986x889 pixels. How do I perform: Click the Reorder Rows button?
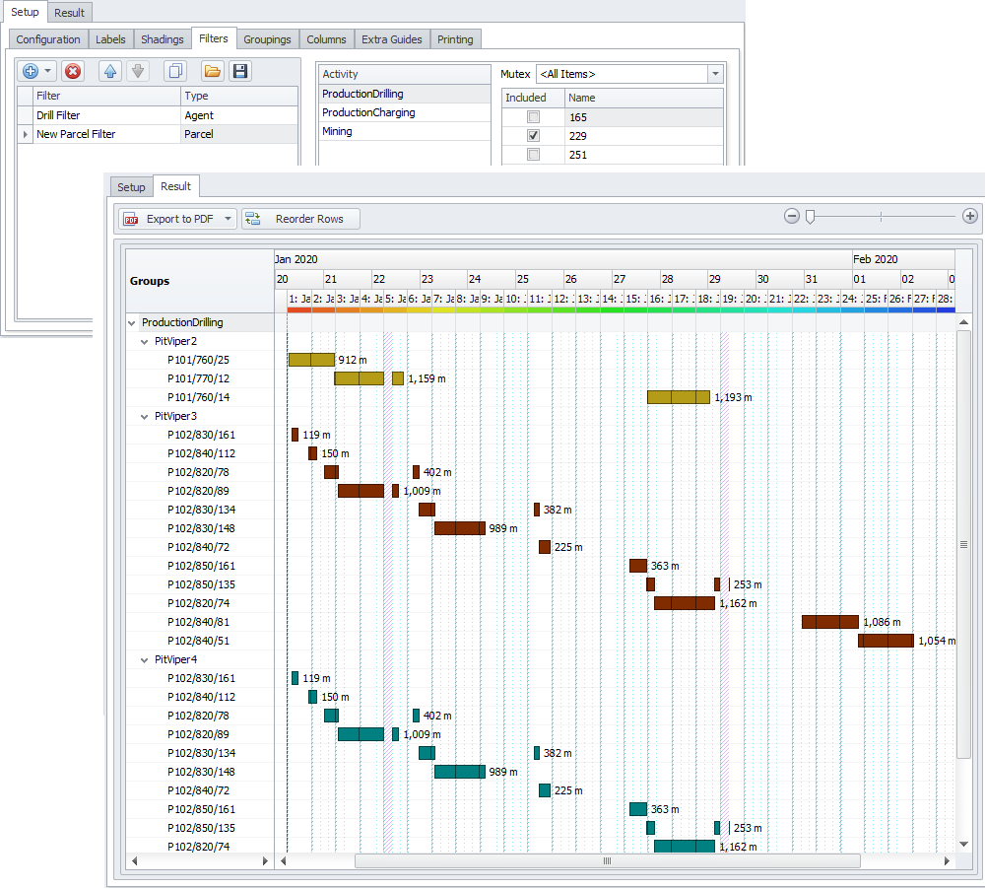300,219
